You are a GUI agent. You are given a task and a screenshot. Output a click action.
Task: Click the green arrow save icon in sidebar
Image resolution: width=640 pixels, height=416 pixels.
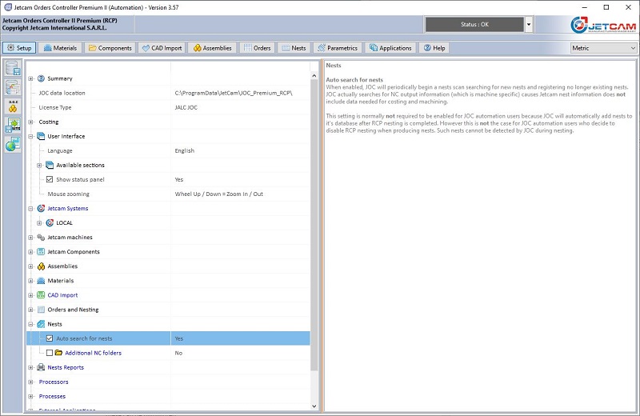coord(13,125)
